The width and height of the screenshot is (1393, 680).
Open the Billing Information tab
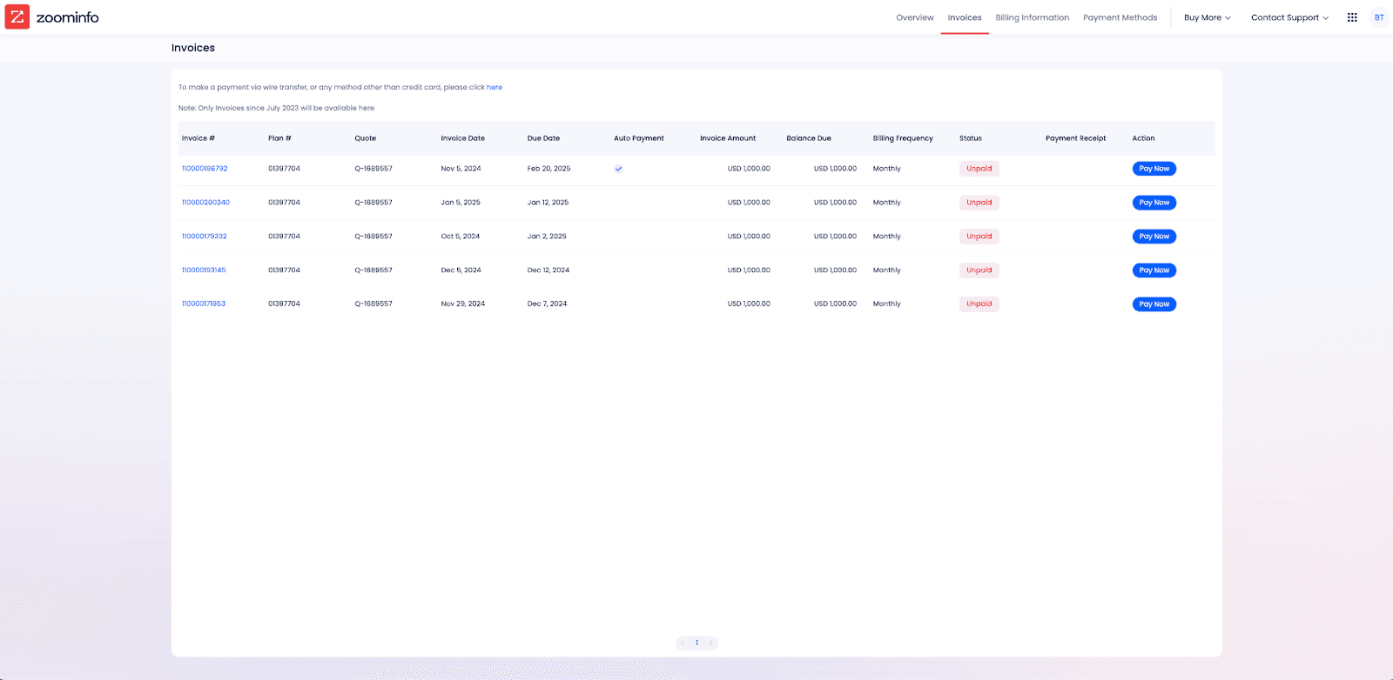(1033, 17)
